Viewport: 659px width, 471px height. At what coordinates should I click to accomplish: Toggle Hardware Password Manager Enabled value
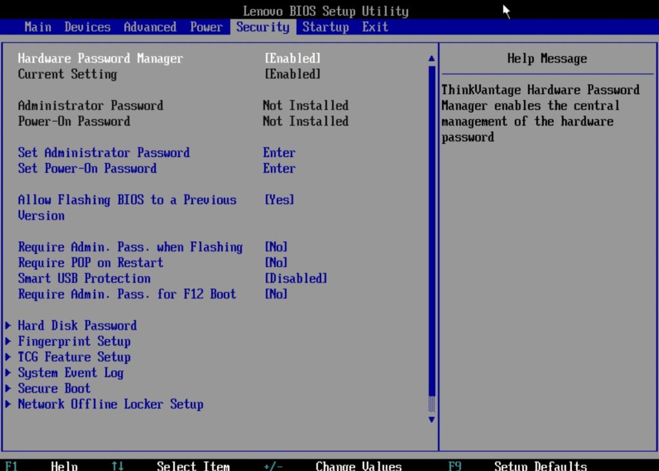293,59
